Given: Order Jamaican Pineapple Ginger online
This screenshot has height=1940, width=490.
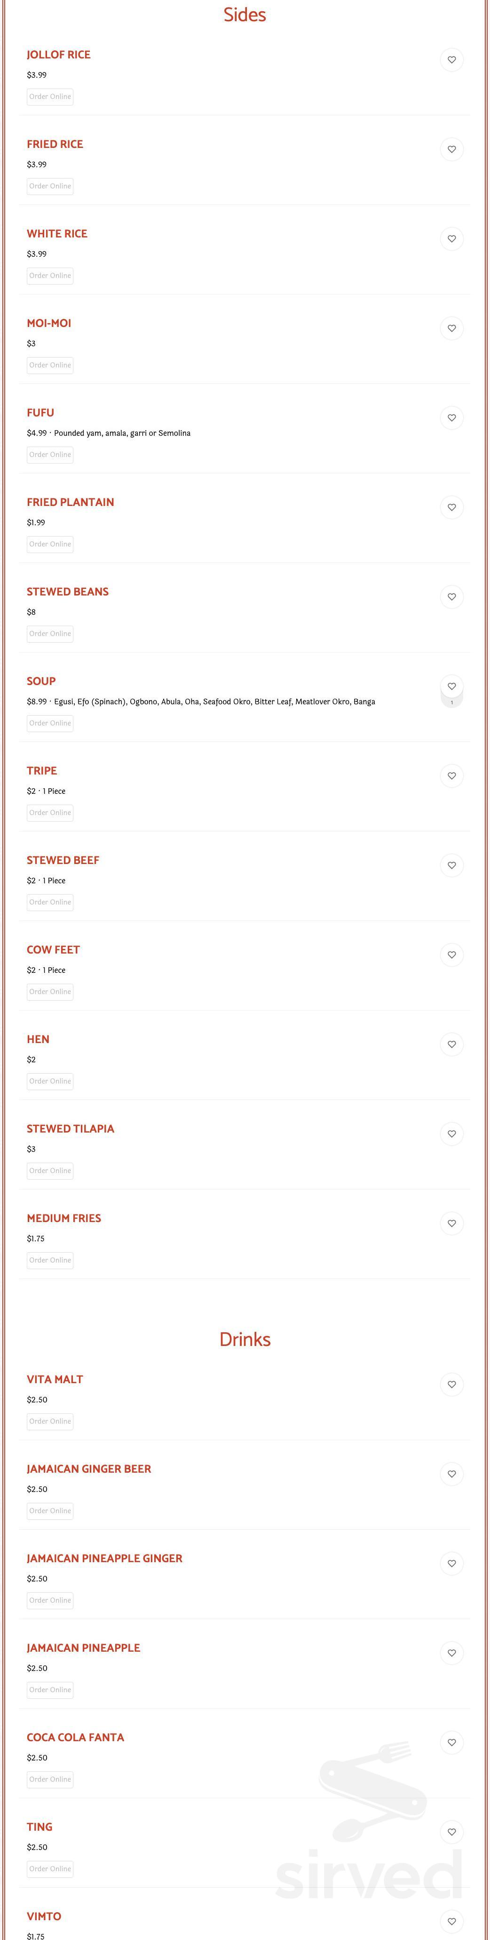Looking at the screenshot, I should coord(50,1600).
